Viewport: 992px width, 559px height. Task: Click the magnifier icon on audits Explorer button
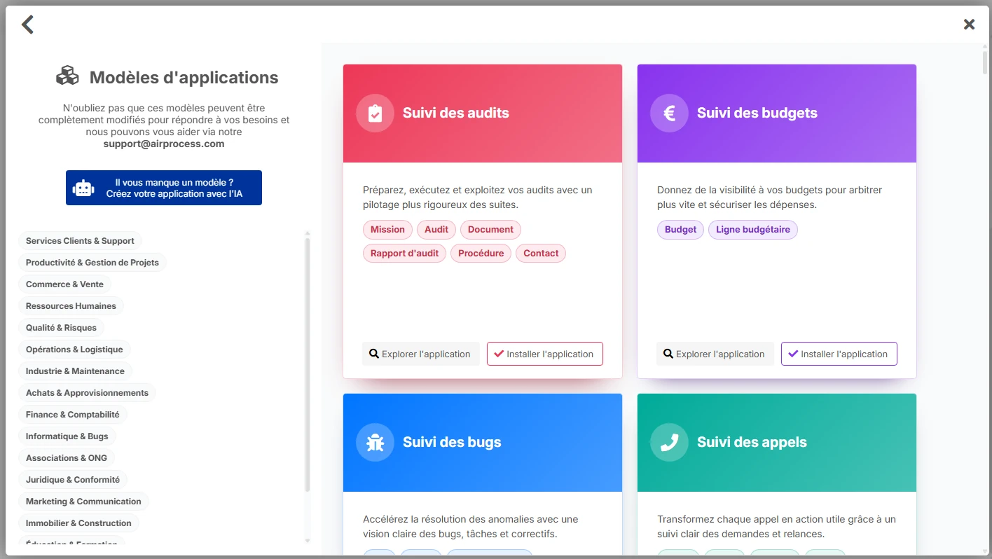[x=374, y=354]
